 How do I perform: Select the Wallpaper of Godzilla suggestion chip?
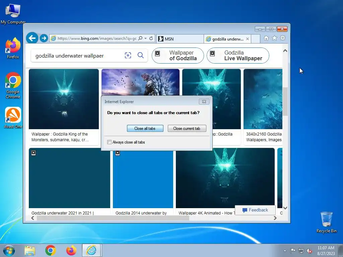tap(178, 56)
